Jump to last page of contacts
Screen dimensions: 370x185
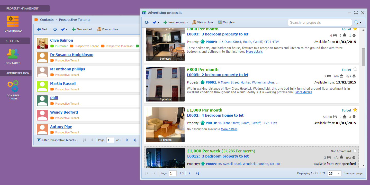(x=135, y=140)
